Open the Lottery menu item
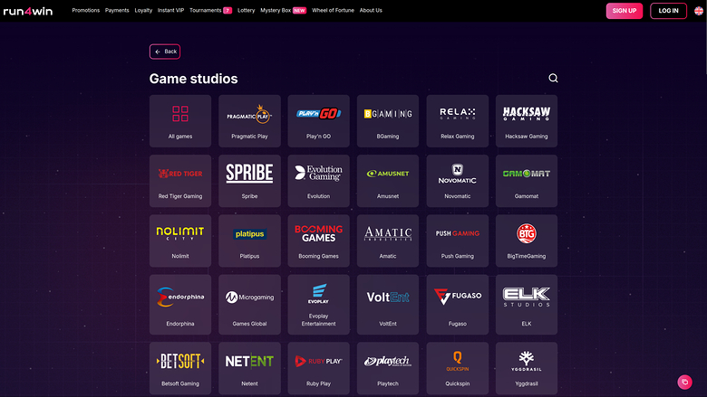The height and width of the screenshot is (397, 707). 247,10
